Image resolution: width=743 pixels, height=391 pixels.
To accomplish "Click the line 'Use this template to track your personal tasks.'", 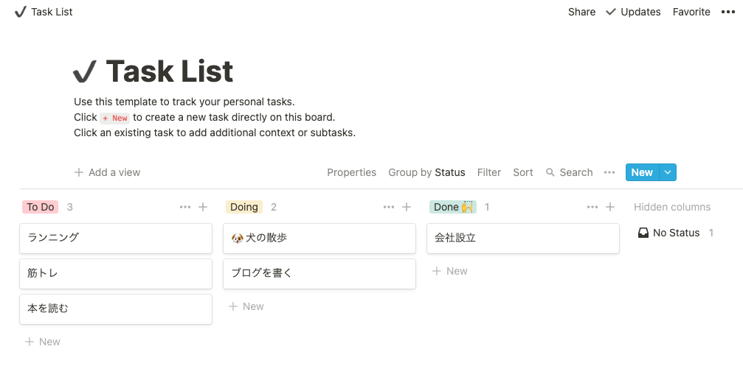I will point(184,102).
